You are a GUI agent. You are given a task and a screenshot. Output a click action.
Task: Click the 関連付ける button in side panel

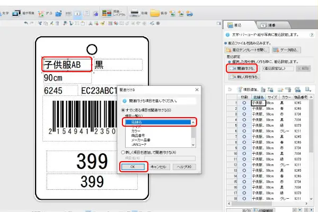[x=242, y=68]
